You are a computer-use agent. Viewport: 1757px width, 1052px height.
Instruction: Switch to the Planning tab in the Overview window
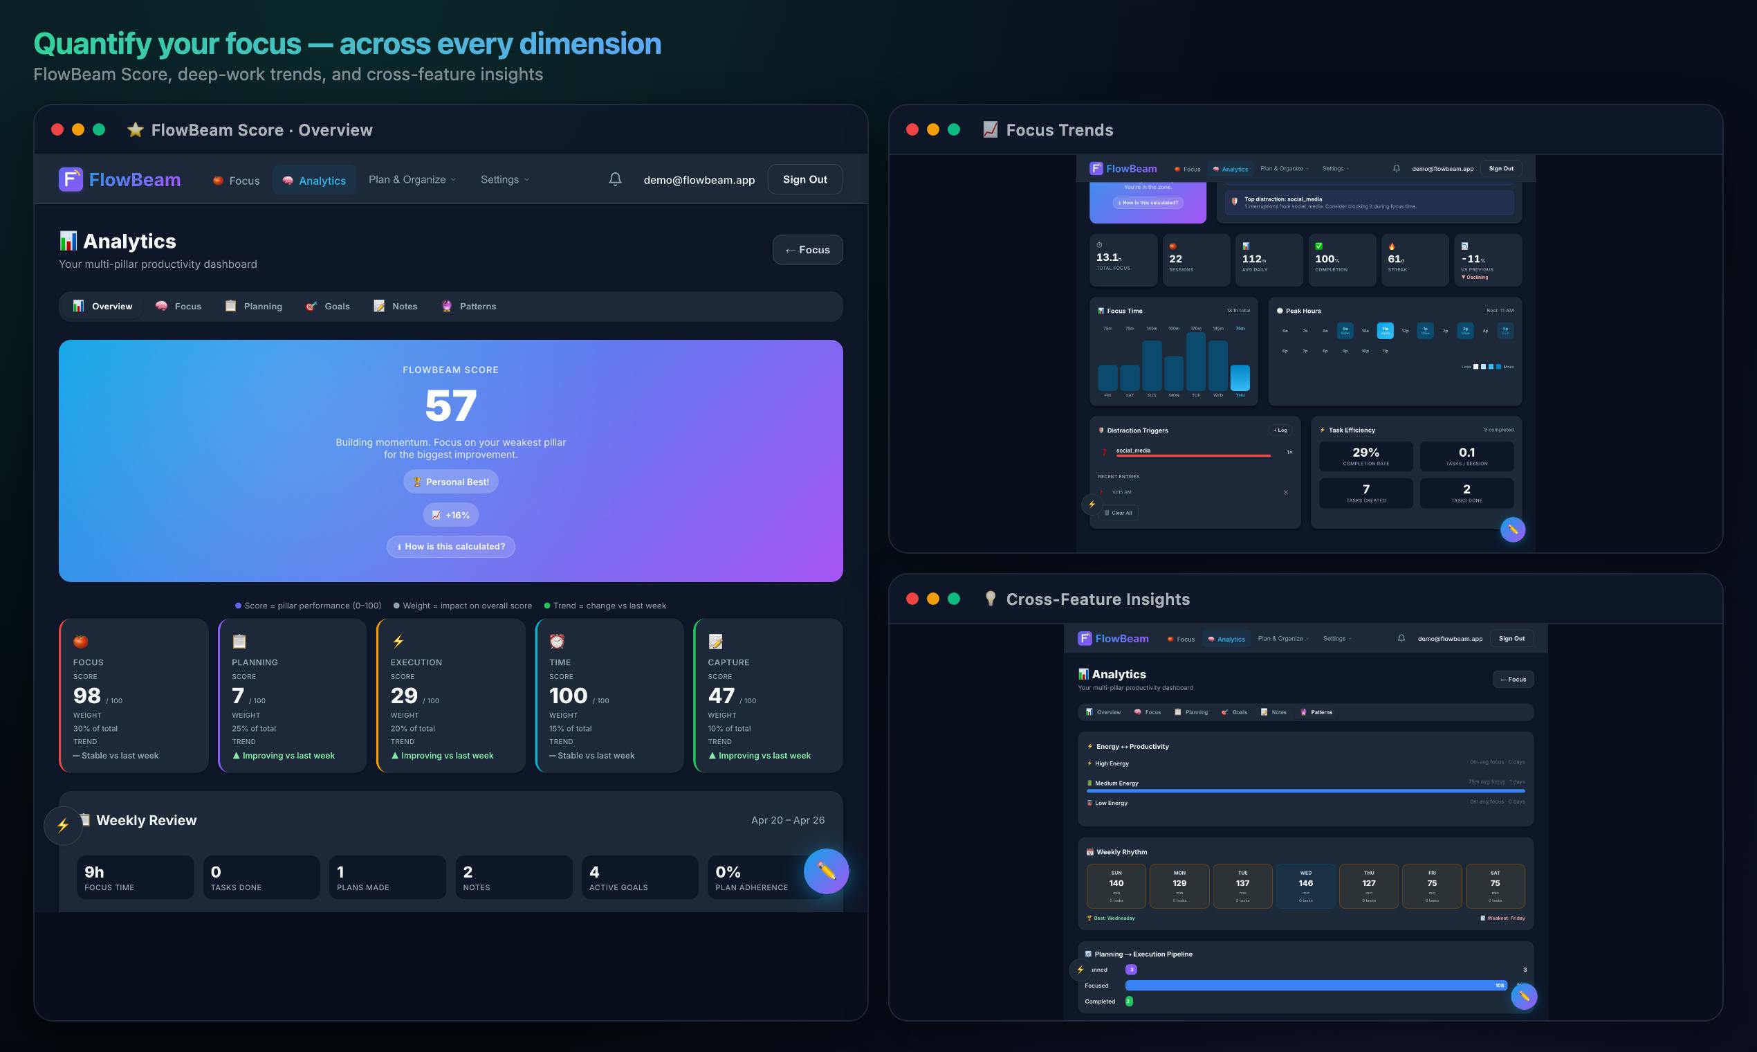(254, 306)
